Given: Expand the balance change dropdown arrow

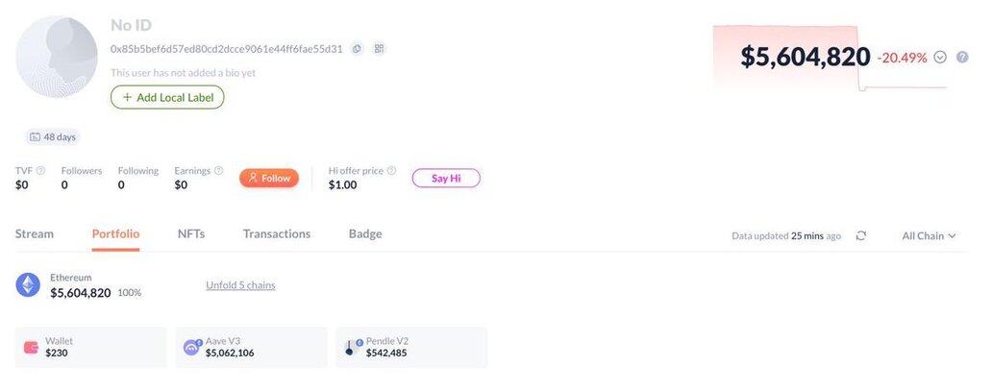Looking at the screenshot, I should pyautogui.click(x=940, y=58).
